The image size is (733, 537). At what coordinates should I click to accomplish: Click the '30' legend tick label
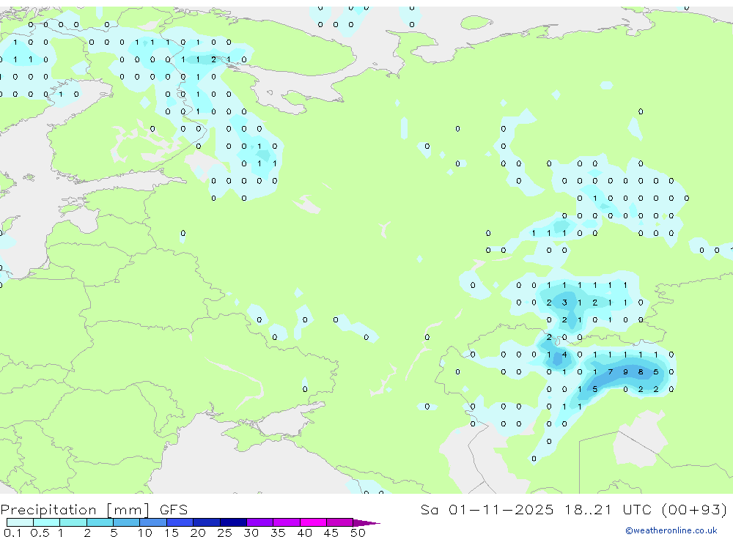251,533
